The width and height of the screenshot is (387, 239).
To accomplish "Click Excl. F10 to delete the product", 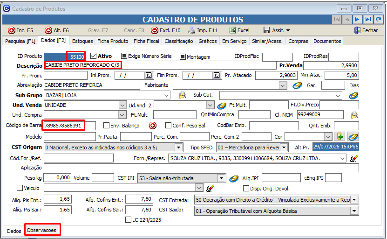I will click(x=166, y=30).
